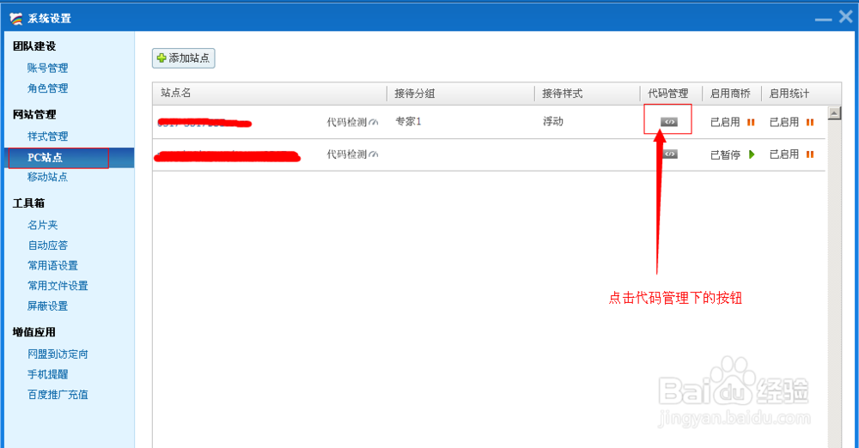This screenshot has width=859, height=448.
Task: Click the 网站管理 section heading
Action: pyautogui.click(x=34, y=114)
